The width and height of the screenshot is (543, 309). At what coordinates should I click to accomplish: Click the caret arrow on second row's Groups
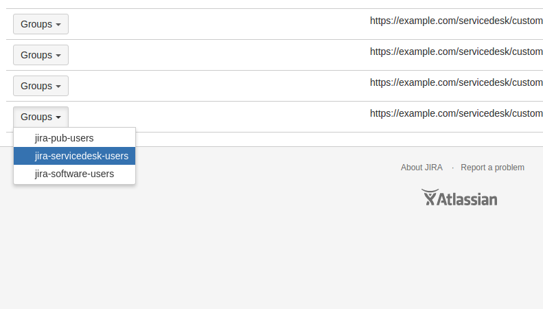[58, 56]
